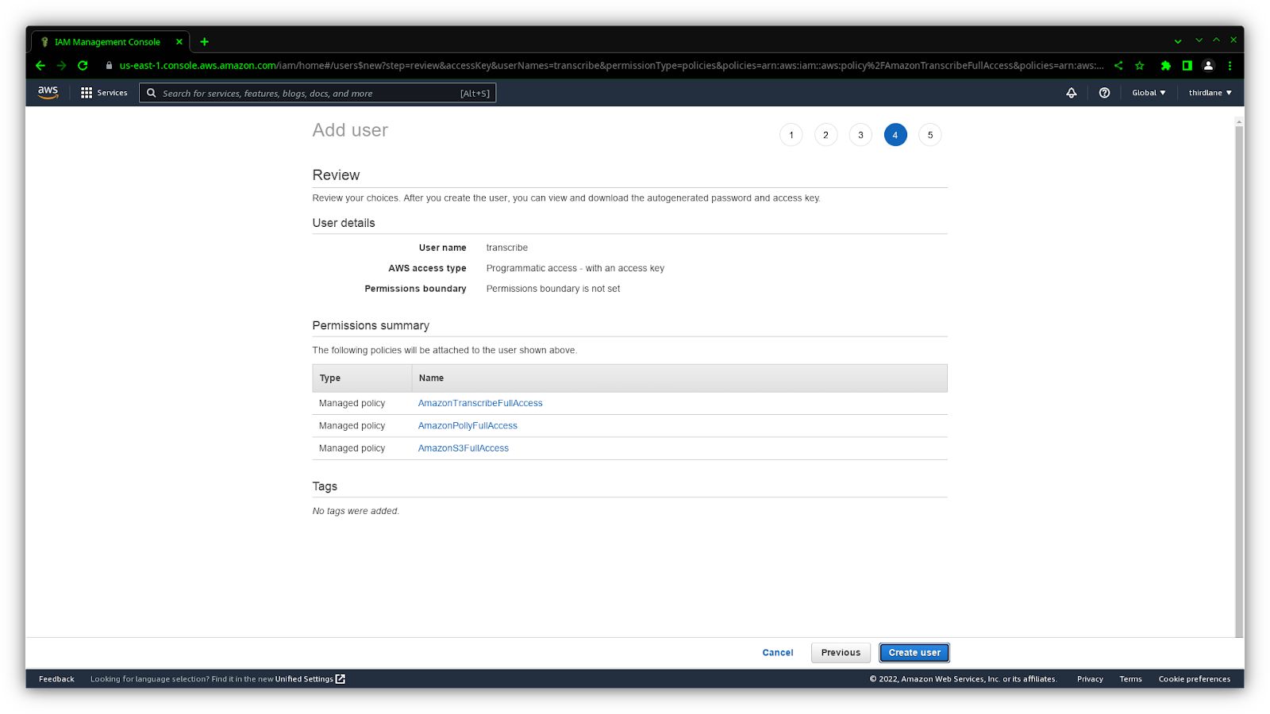Click the AWS logo home icon
Viewport: 1270px width, 714px height.
pyautogui.click(x=48, y=92)
